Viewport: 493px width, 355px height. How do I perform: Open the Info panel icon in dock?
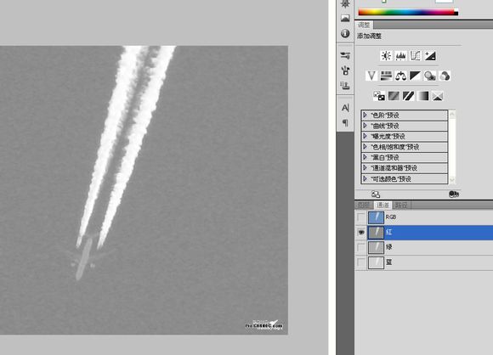click(x=345, y=33)
